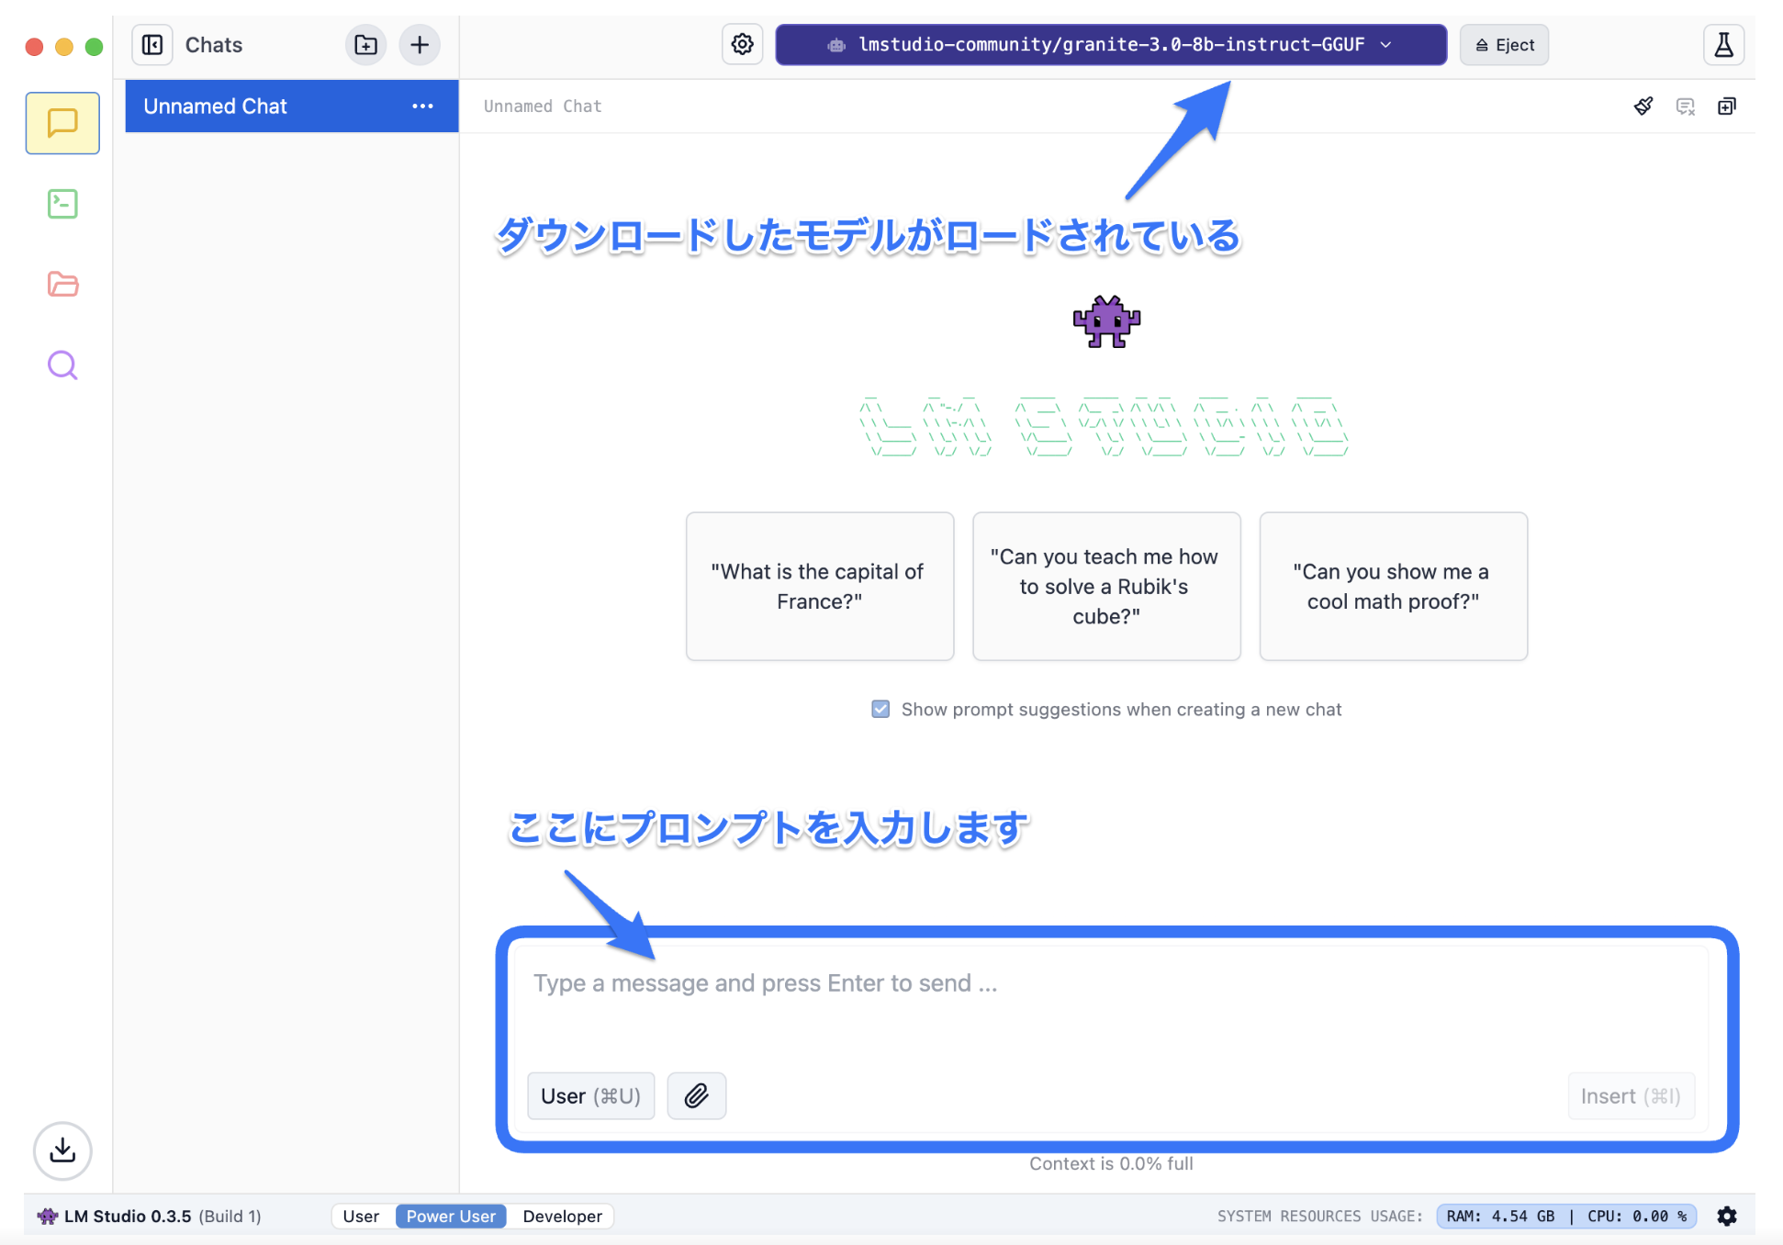Open the flask advanced configuration icon
This screenshot has width=1783, height=1245.
(1723, 45)
